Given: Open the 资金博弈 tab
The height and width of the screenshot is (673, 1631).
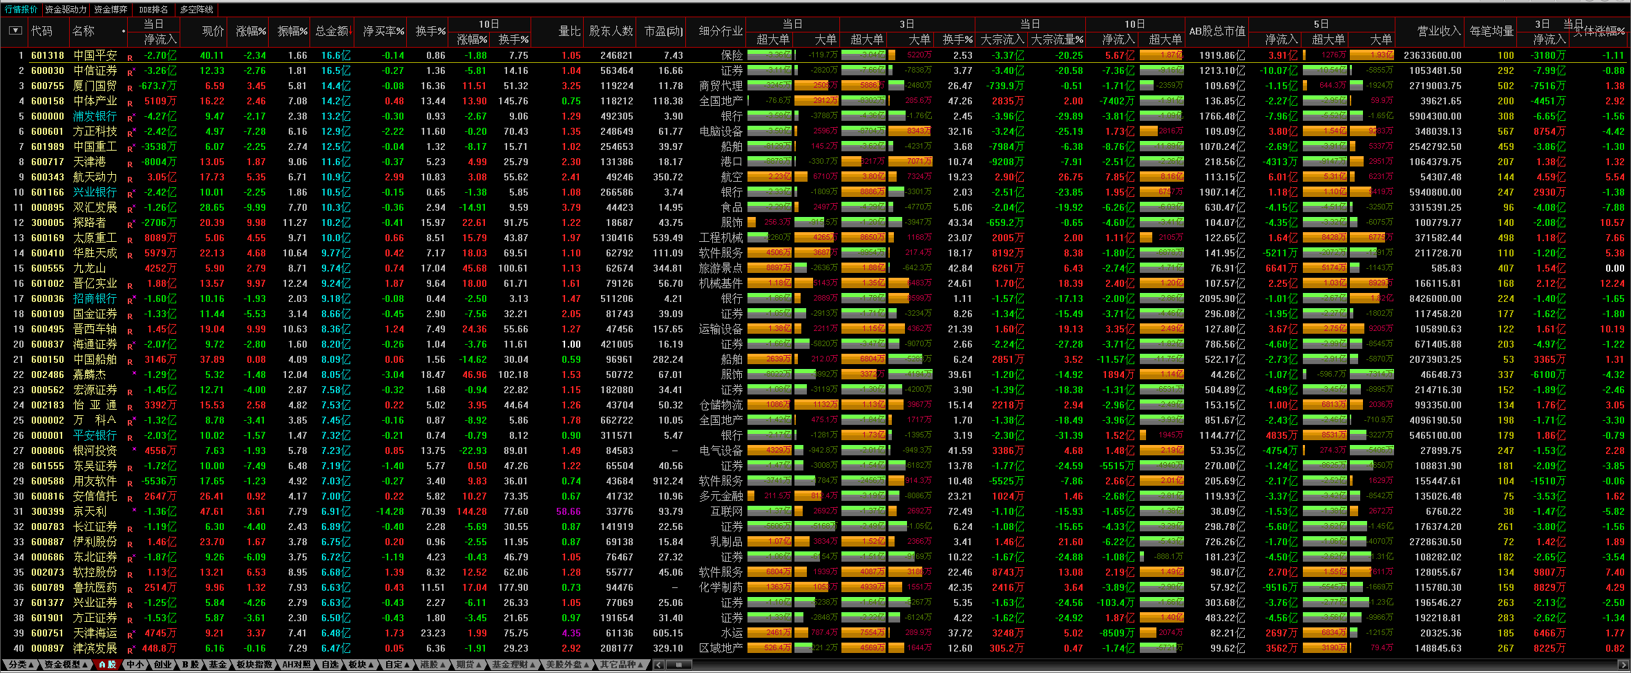Looking at the screenshot, I should [x=111, y=10].
